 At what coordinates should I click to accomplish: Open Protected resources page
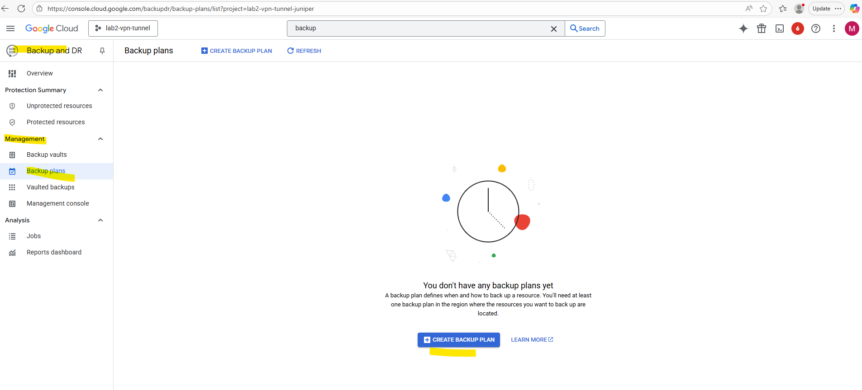click(56, 122)
